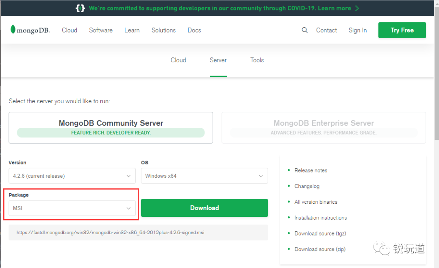439x268 pixels.
Task: Open the Solutions menu
Action: pos(163,30)
